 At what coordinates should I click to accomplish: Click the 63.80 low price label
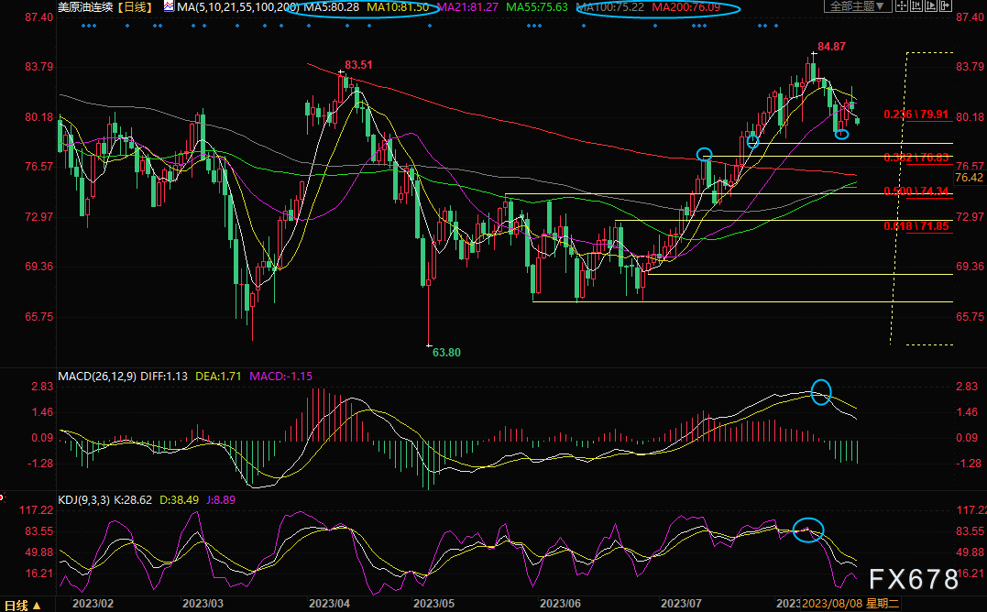pyautogui.click(x=446, y=352)
